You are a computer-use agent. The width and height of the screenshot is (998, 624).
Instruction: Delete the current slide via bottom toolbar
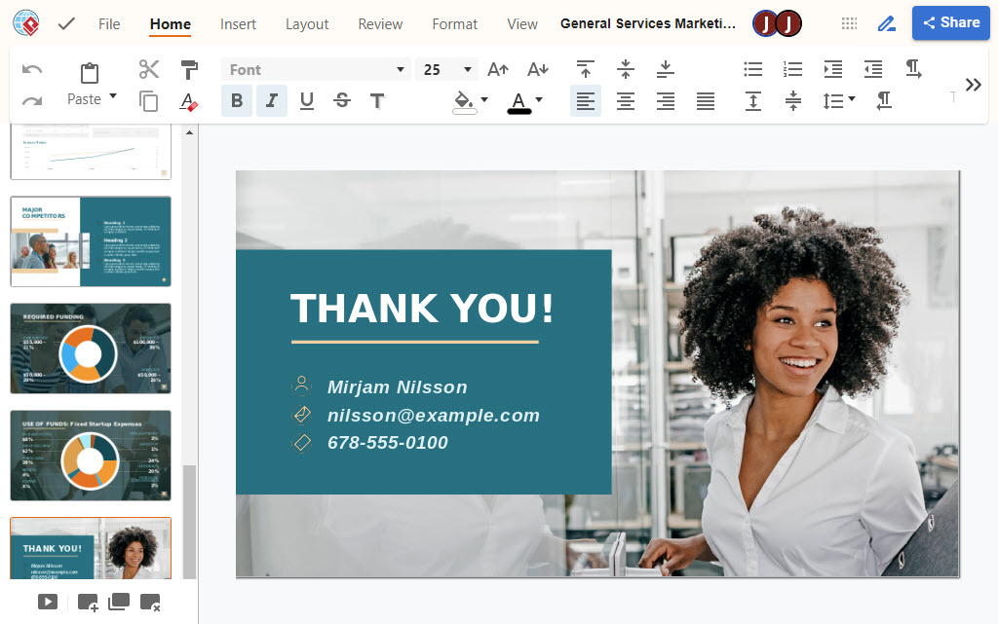pyautogui.click(x=151, y=602)
